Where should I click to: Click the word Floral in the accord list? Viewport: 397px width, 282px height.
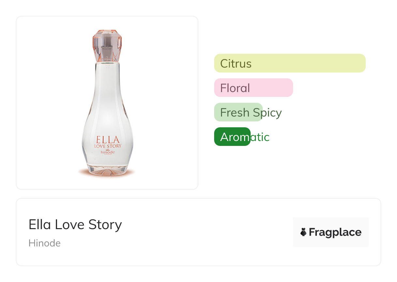click(235, 88)
